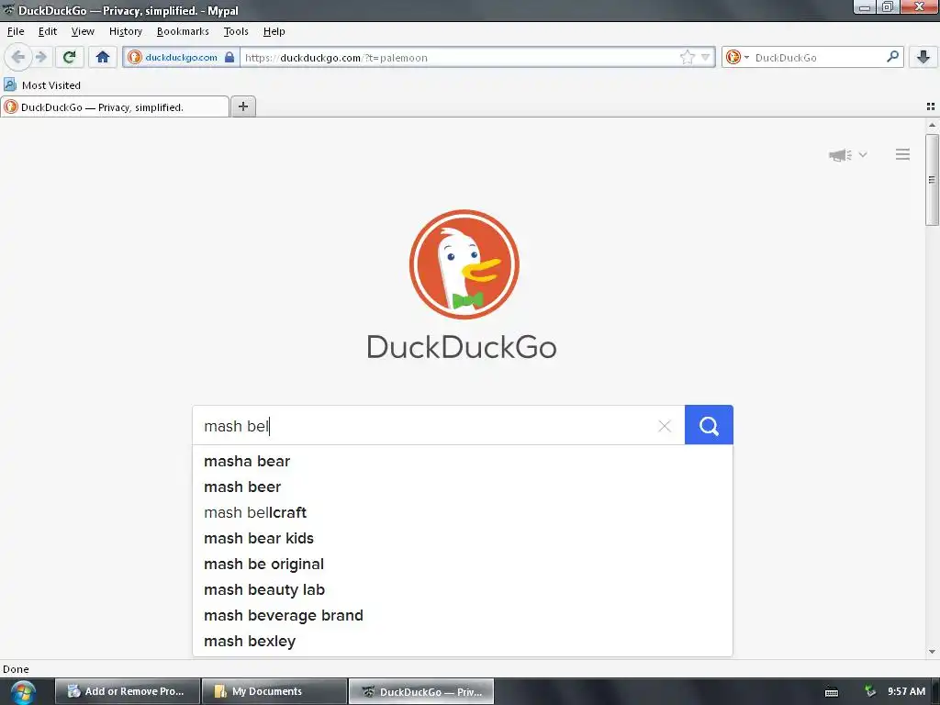The height and width of the screenshot is (705, 940).
Task: Click the toolbar search magnifier icon
Action: tap(892, 57)
